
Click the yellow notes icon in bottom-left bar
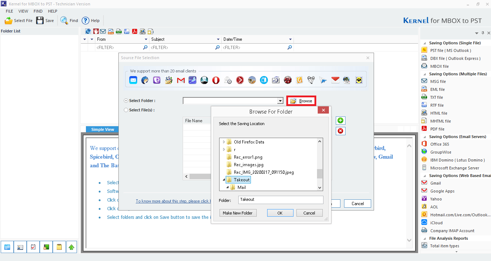59,247
